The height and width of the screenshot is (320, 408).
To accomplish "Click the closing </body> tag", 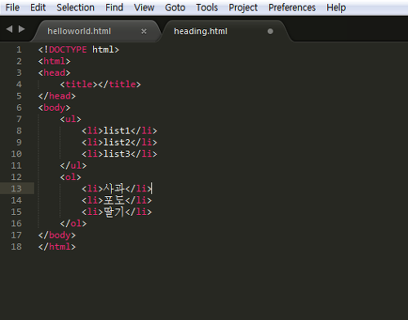I will pyautogui.click(x=57, y=235).
